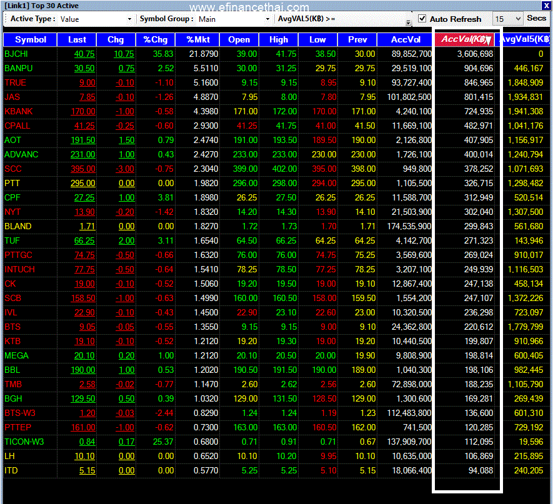Click SCC last price 395.00
The height and width of the screenshot is (504, 553).
pyautogui.click(x=83, y=169)
